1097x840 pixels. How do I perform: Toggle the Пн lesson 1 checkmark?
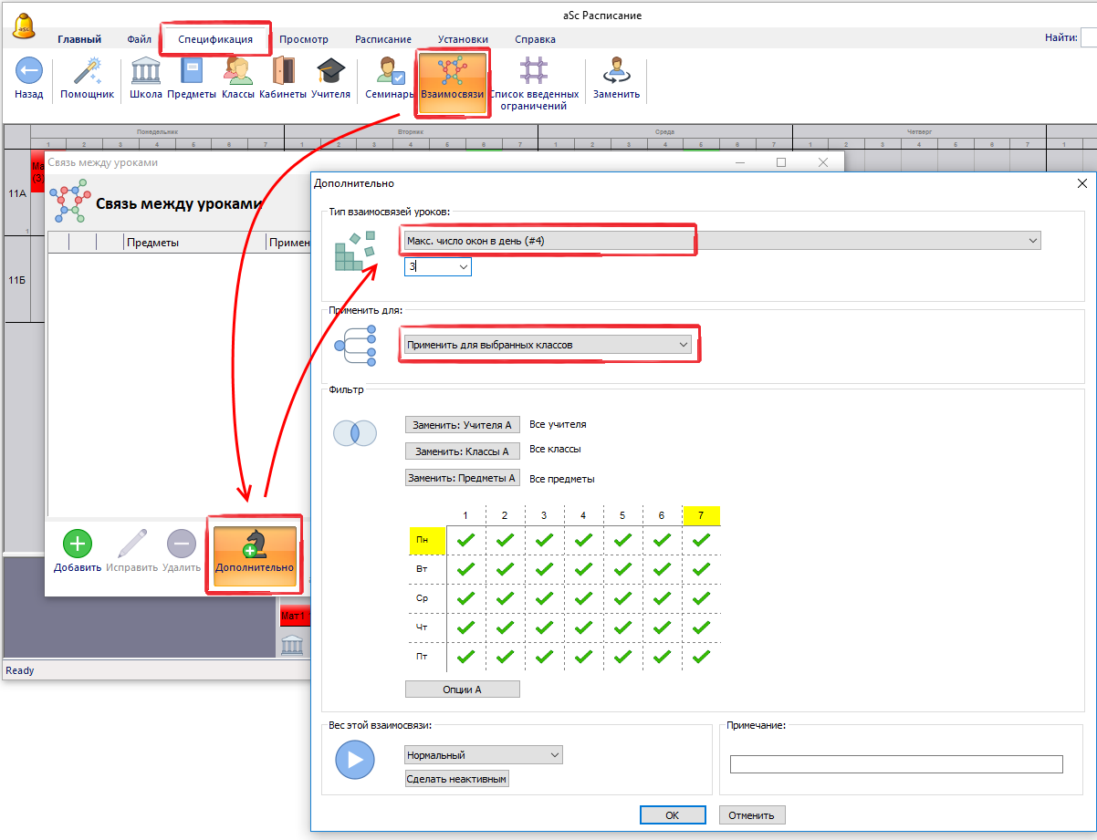point(465,541)
